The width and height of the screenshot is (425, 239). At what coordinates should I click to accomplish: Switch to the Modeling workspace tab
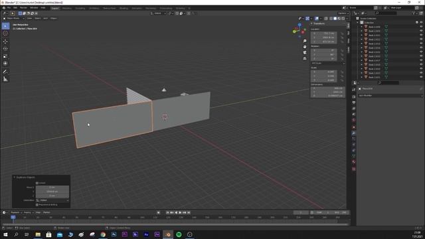[x=67, y=9]
